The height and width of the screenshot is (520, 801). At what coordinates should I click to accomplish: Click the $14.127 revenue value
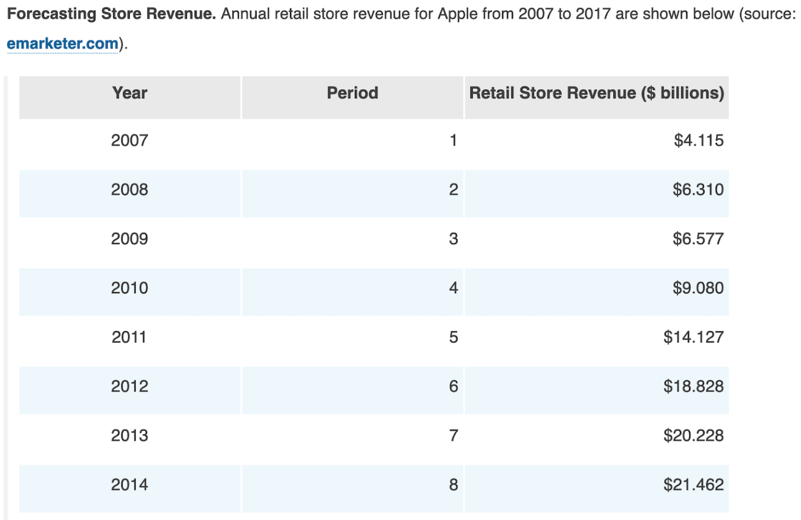pyautogui.click(x=694, y=337)
